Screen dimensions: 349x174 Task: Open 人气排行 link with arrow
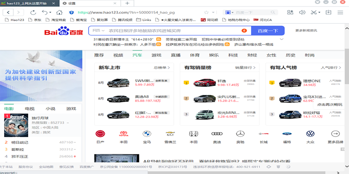[x=331, y=68]
